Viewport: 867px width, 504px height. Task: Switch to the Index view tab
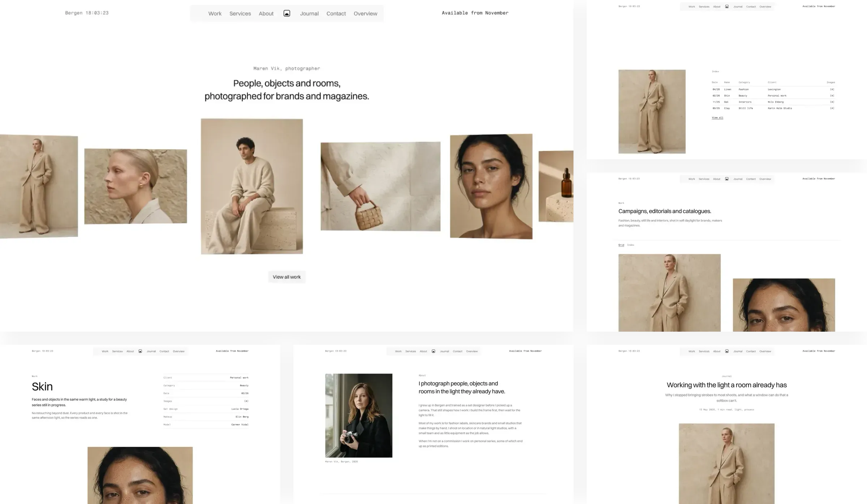point(630,245)
